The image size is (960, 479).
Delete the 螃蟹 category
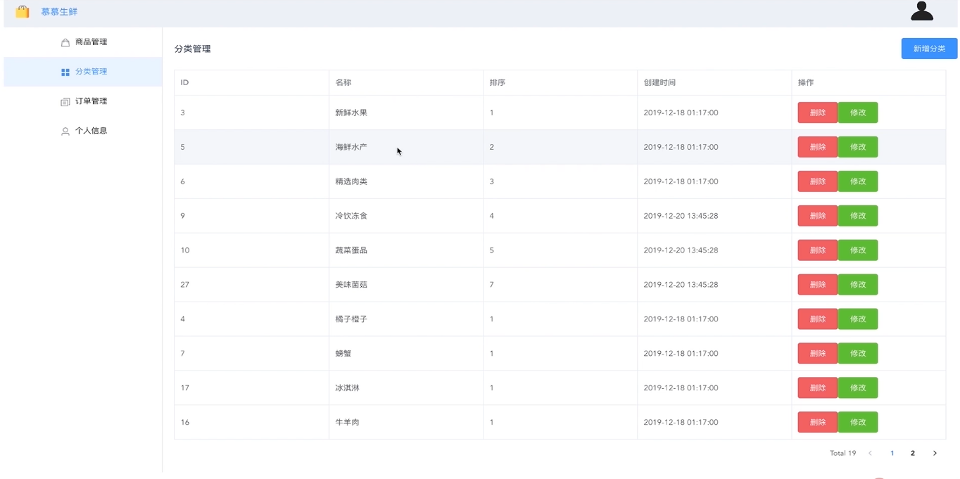click(x=817, y=354)
